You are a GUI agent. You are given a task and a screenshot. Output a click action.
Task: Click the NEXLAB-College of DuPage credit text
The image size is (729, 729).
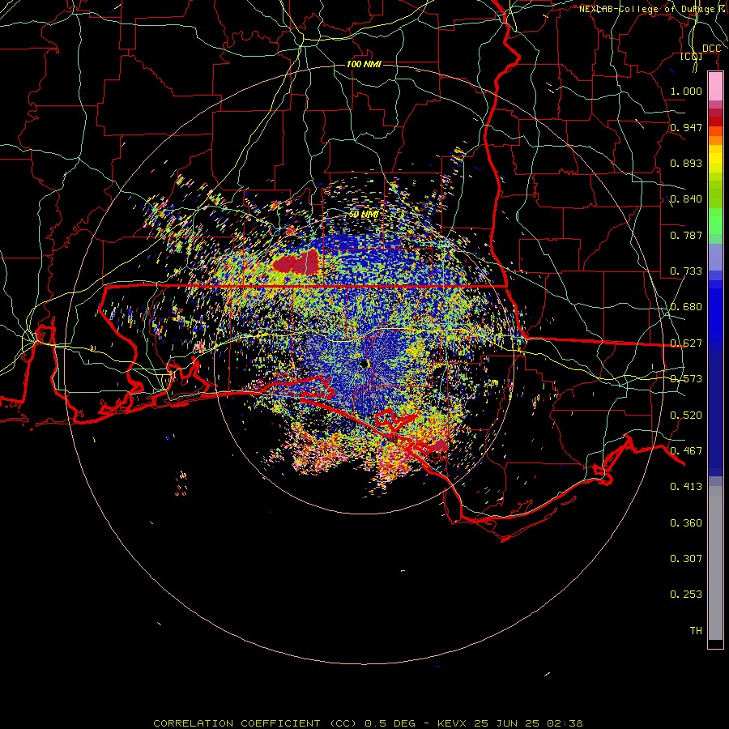tap(653, 9)
